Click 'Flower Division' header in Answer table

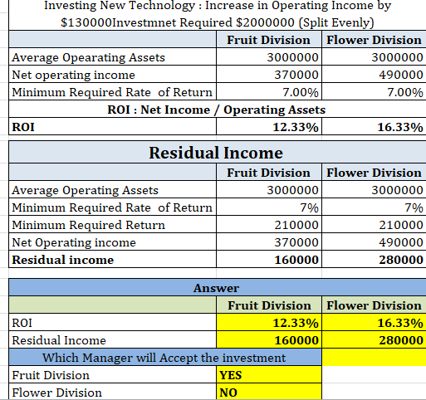(x=374, y=305)
